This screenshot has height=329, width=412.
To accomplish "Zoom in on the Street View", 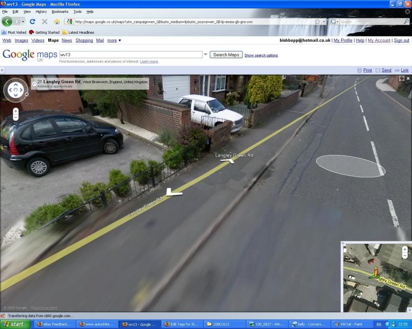I will click(16, 111).
